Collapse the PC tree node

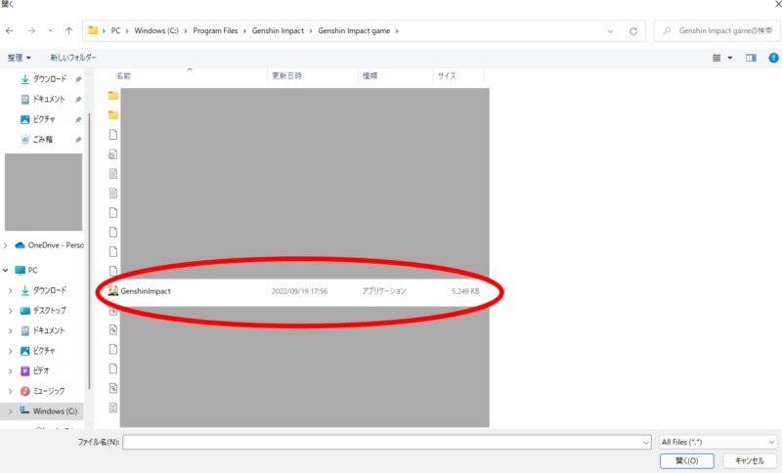[6, 270]
